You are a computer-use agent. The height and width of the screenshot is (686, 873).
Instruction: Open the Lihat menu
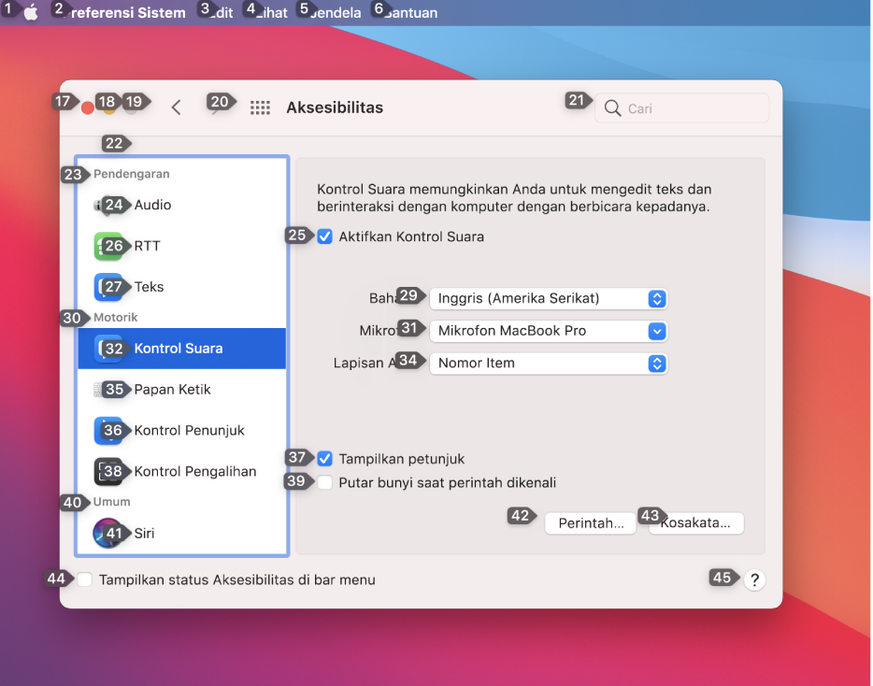point(269,12)
